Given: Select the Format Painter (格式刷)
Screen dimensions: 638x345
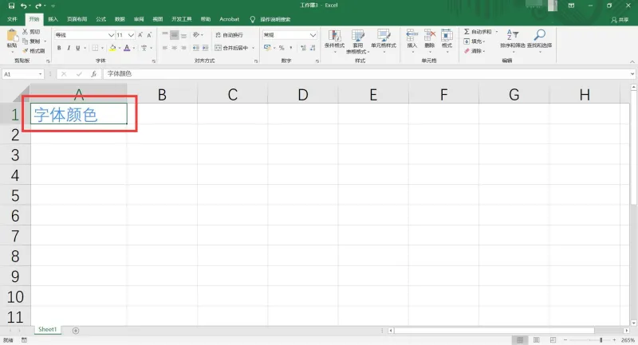Looking at the screenshot, I should pyautogui.click(x=33, y=51).
